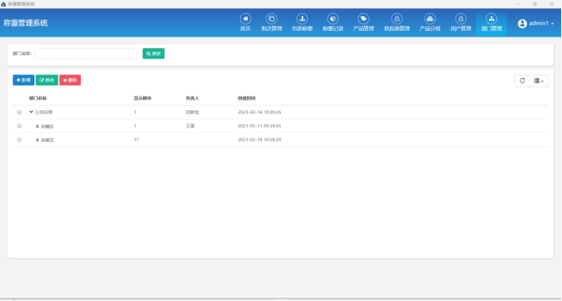This screenshot has width=562, height=301.
Task: Expand the child department managed by 王雷
Action: pos(37,127)
